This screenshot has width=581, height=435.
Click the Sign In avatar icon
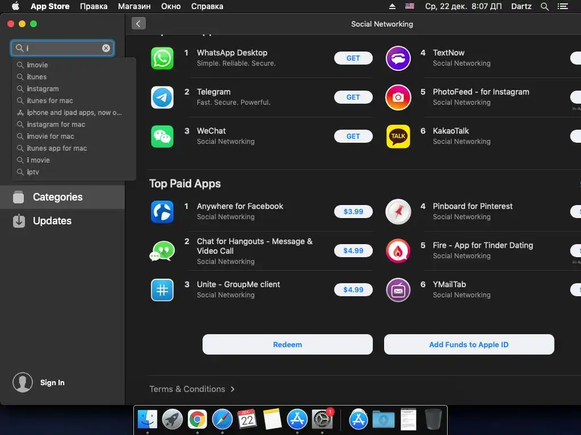coord(23,382)
